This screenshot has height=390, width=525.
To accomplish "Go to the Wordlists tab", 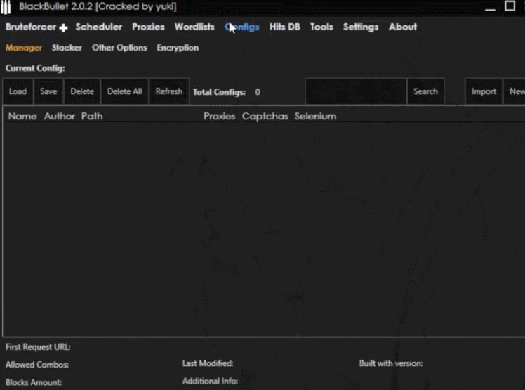I will [194, 27].
